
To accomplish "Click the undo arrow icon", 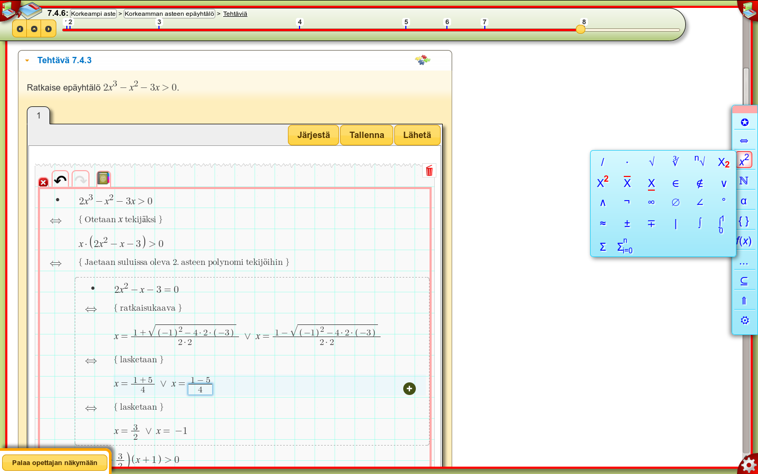I will click(61, 180).
